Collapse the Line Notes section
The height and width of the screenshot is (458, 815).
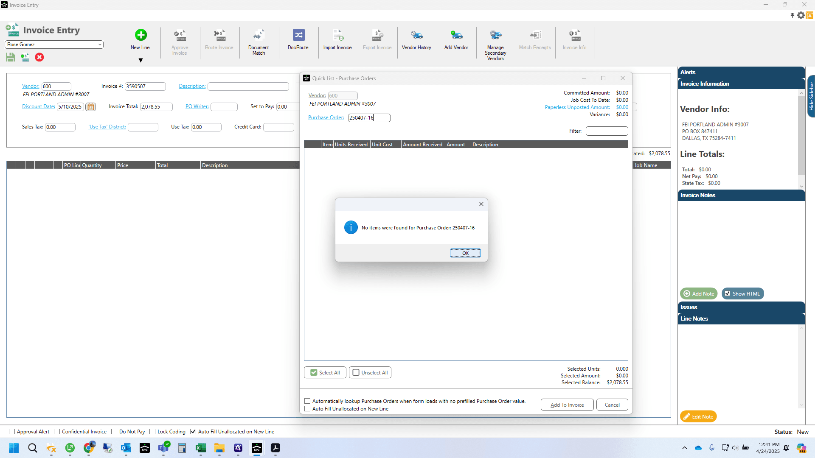pos(741,318)
